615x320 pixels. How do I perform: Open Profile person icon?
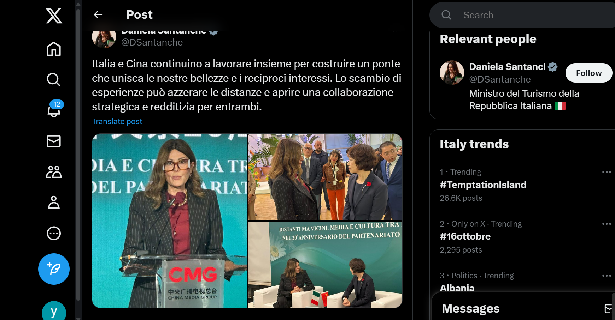tap(54, 203)
